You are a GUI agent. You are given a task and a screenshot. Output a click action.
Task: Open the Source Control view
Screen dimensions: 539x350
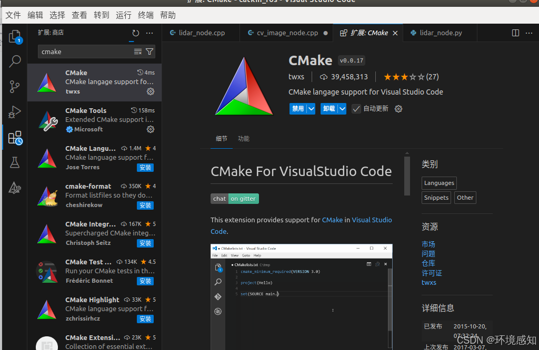(x=15, y=87)
